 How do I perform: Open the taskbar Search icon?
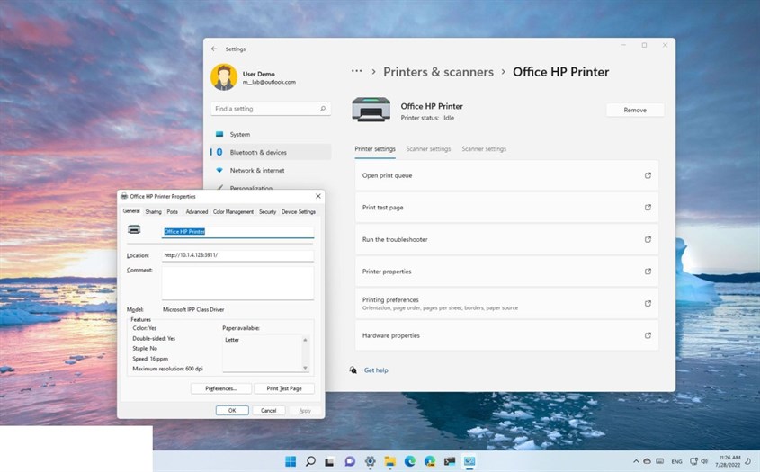coord(310,461)
